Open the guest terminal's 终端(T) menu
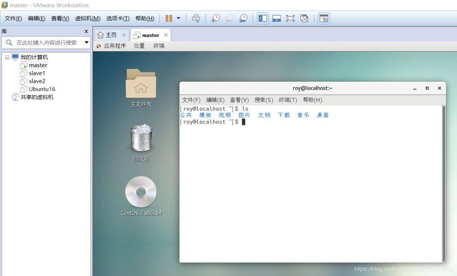457x276 pixels. pos(288,100)
